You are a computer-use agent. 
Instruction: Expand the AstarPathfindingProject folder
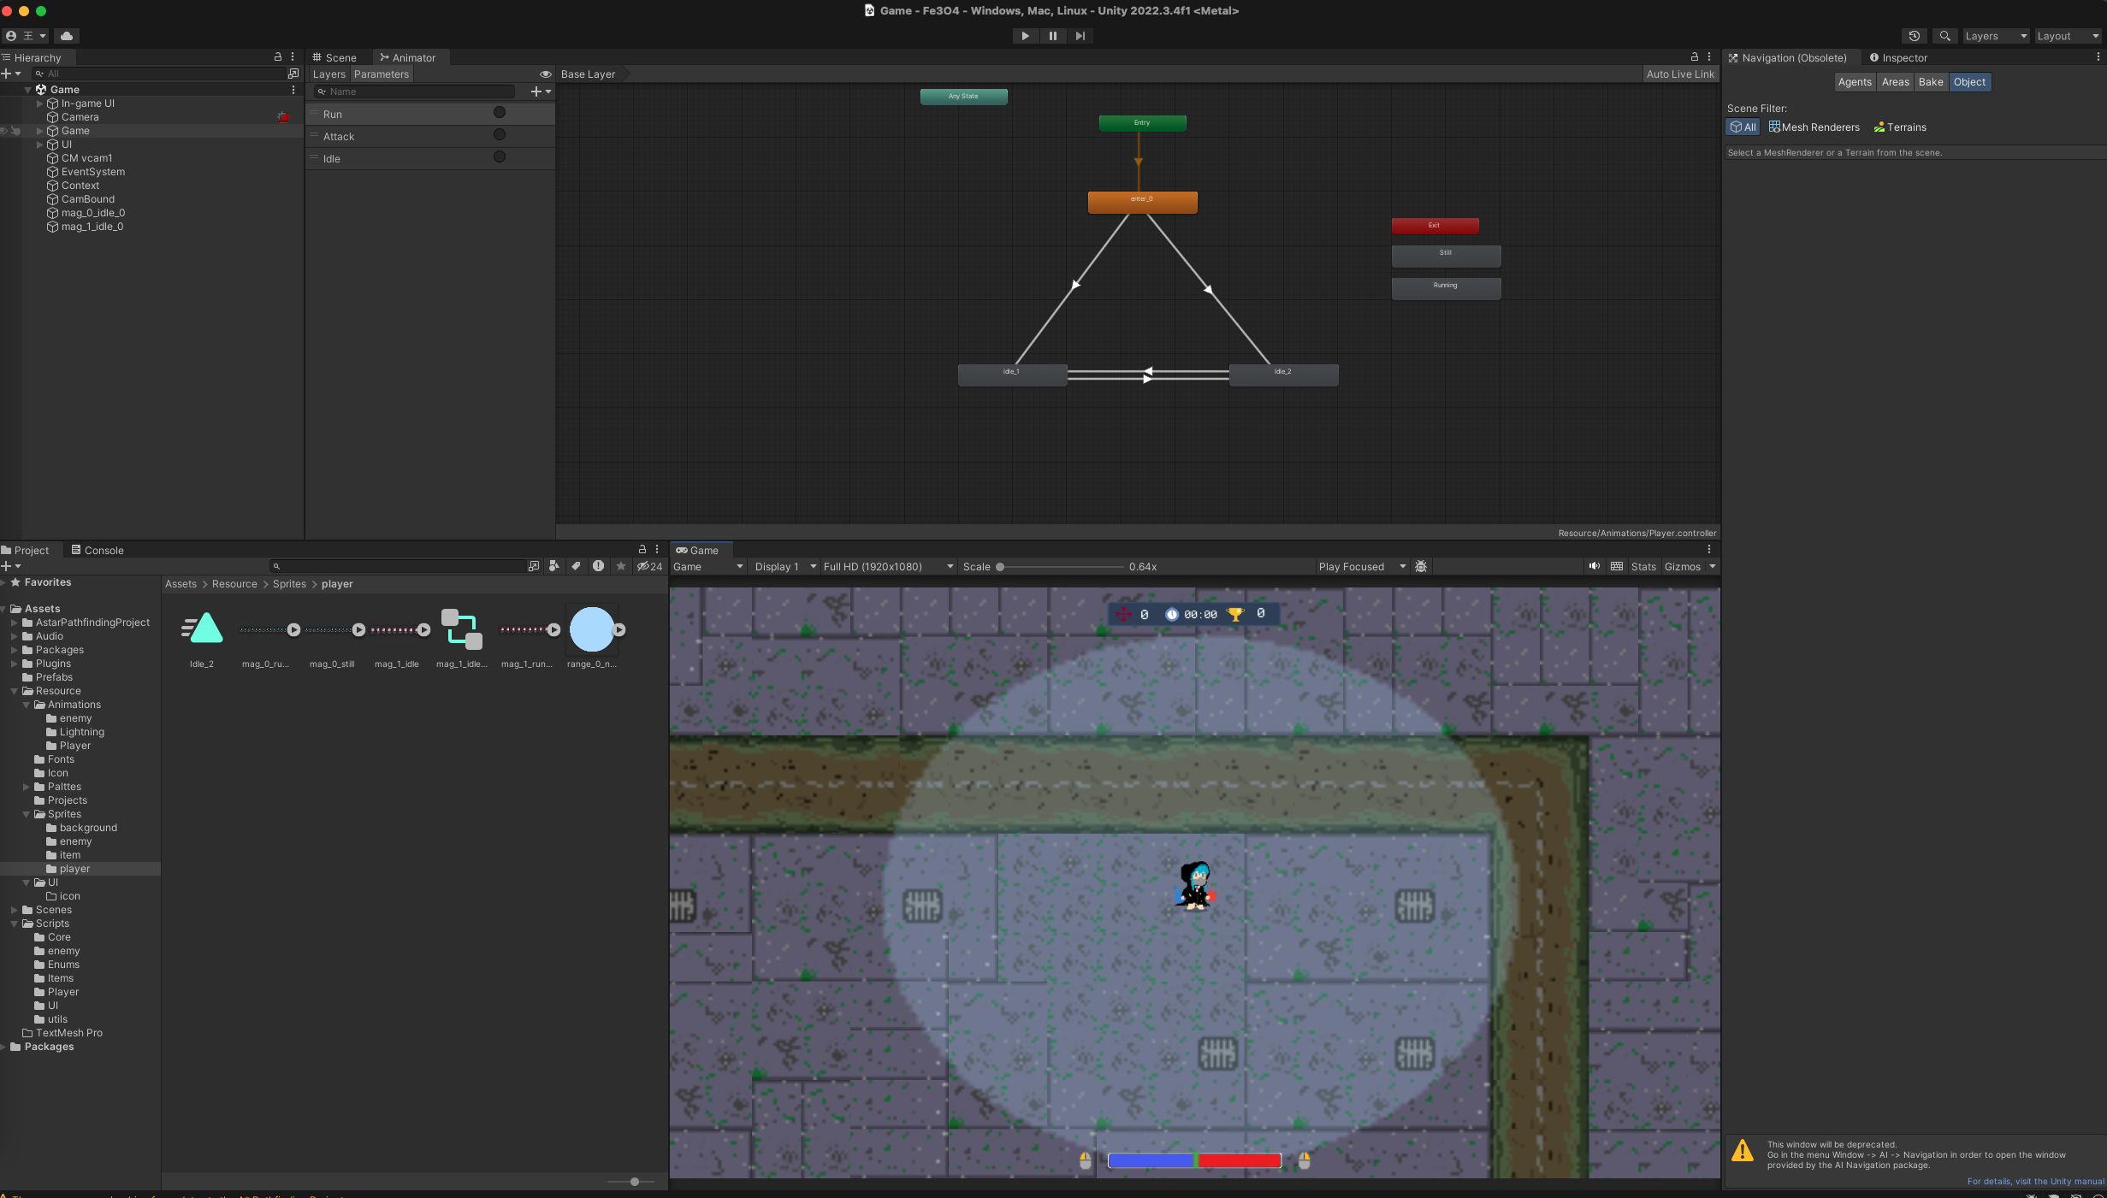click(15, 623)
